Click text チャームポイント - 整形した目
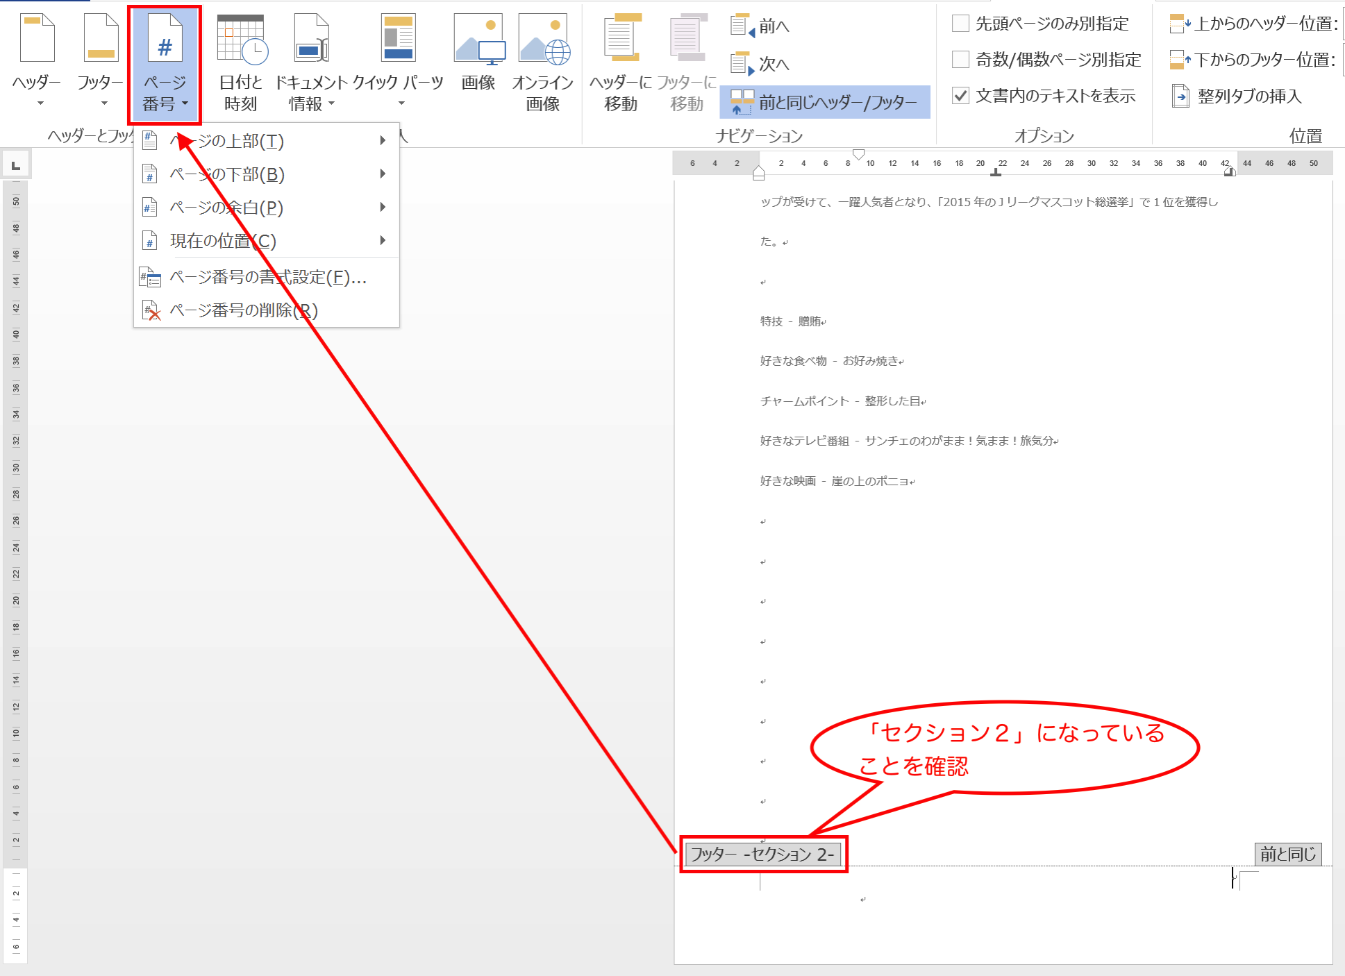The width and height of the screenshot is (1345, 976). point(842,401)
